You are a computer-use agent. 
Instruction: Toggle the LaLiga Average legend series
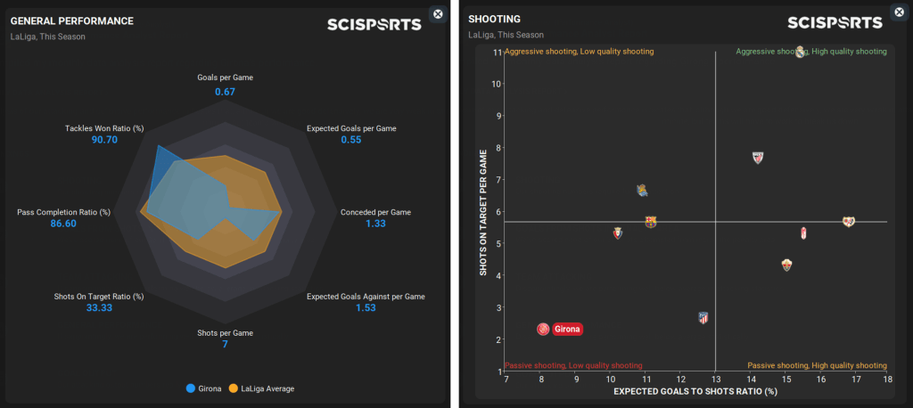261,388
